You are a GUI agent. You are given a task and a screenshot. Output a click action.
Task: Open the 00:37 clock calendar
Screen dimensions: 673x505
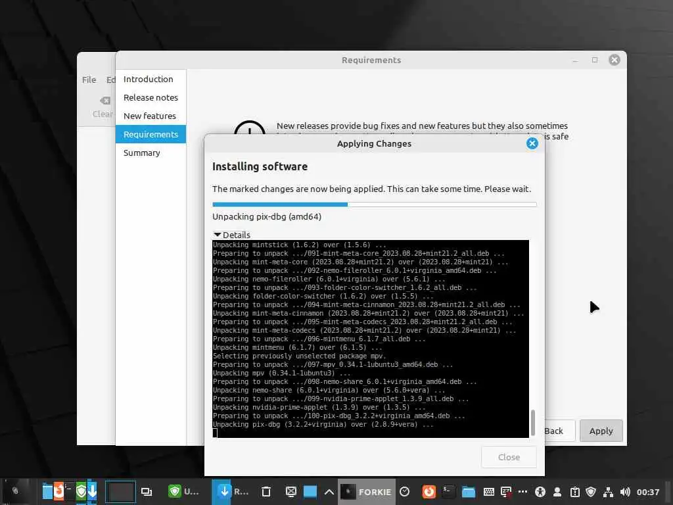[x=647, y=492]
